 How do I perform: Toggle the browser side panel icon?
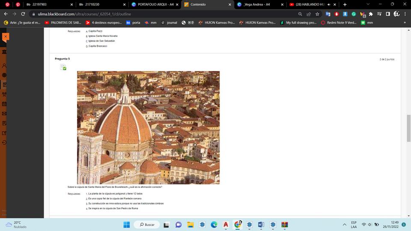point(388,14)
